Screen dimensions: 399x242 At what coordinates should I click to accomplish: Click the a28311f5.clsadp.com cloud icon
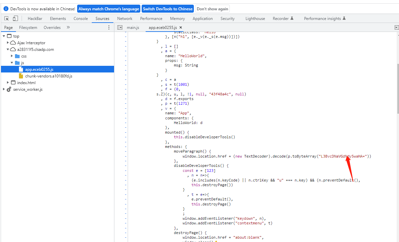(13, 50)
